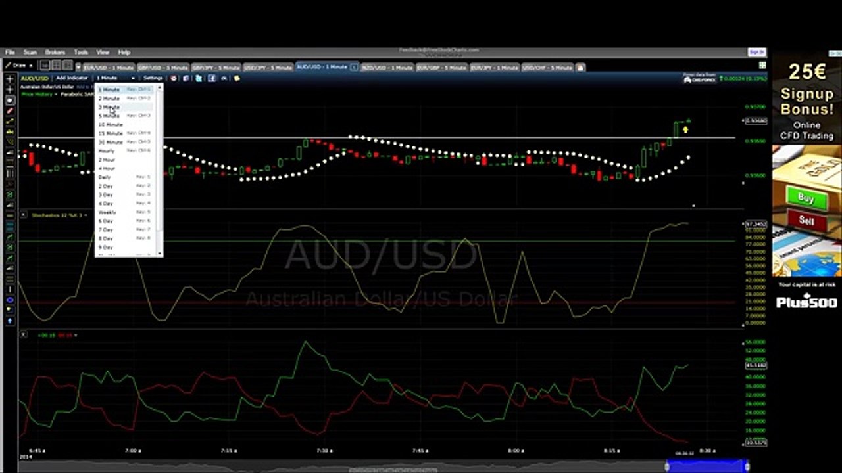Close the bottom directional indicator pane
842x473 pixels.
point(24,335)
